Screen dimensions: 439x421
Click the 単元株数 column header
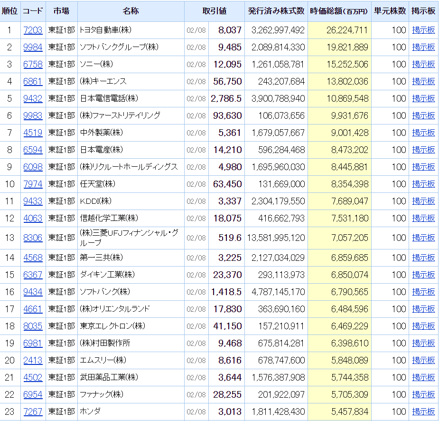(x=390, y=11)
